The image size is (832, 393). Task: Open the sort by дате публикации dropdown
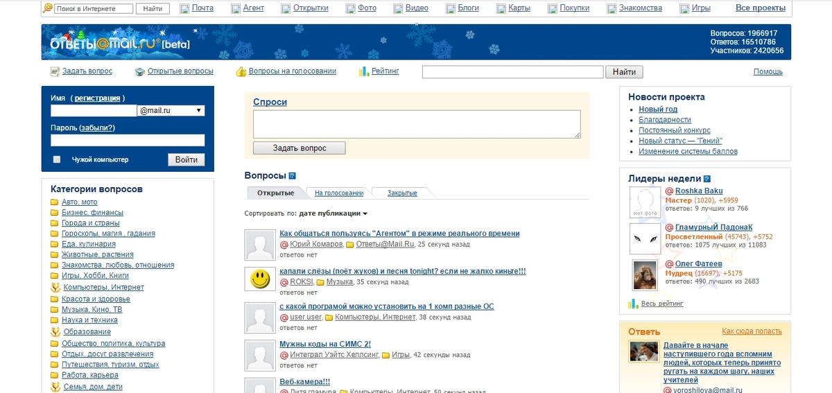pos(333,213)
